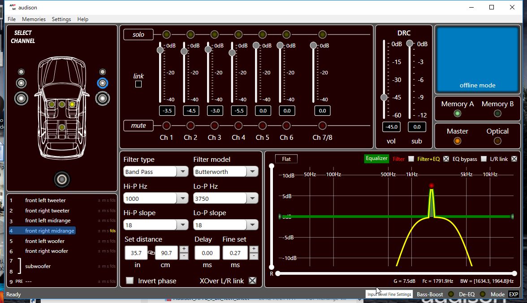Toggle solo indicator for Ch 1

[166, 35]
